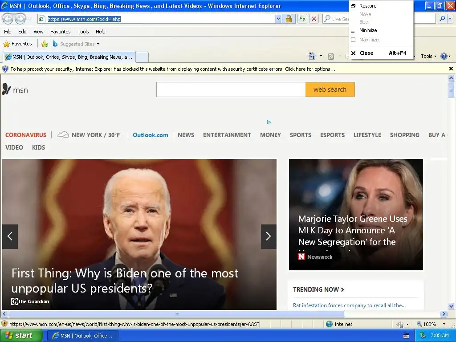Open the Biden unpopular presidents headline
Viewport: 456px width, 342px height.
click(x=125, y=281)
